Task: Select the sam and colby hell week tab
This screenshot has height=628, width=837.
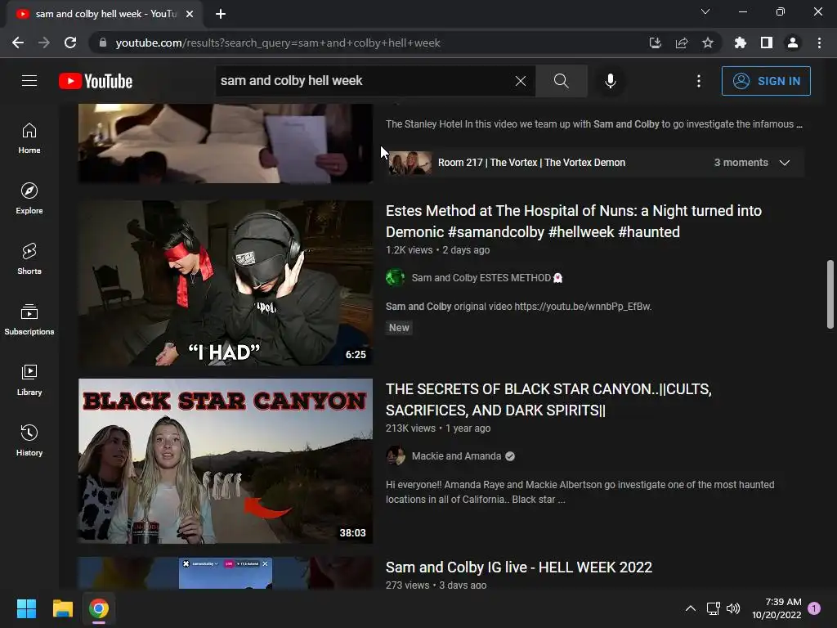Action: pyautogui.click(x=105, y=14)
